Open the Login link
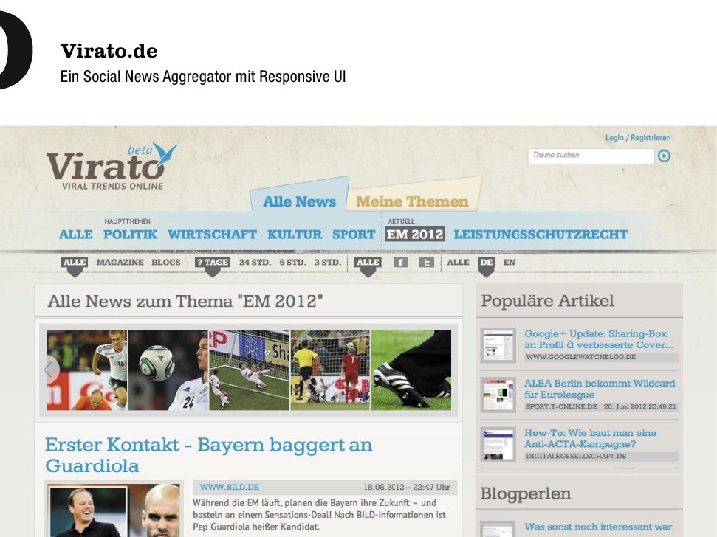Image resolution: width=717 pixels, height=537 pixels. [614, 137]
